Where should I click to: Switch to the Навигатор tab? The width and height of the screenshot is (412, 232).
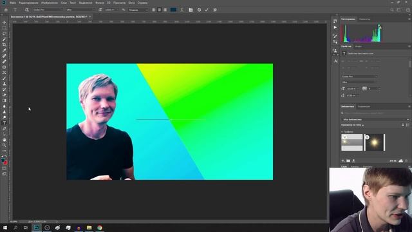(x=365, y=19)
